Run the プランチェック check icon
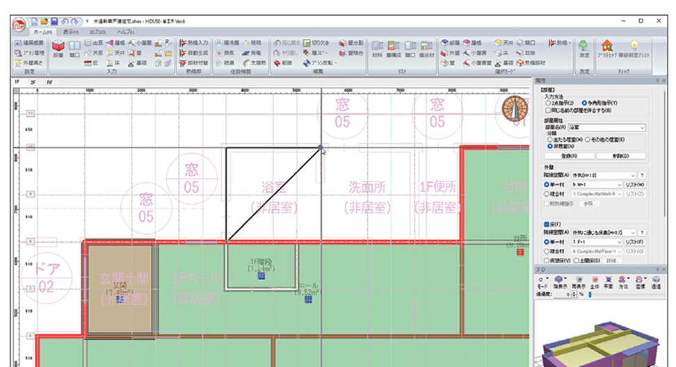 (x=607, y=50)
